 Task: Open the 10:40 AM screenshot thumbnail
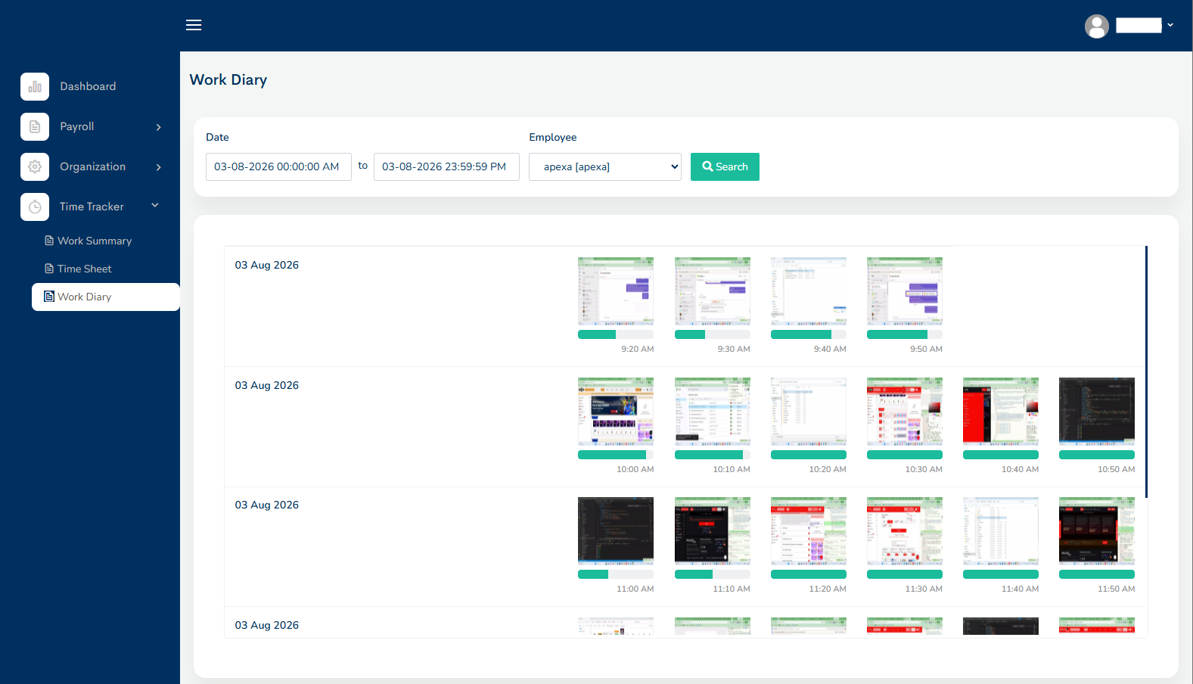click(x=1001, y=412)
